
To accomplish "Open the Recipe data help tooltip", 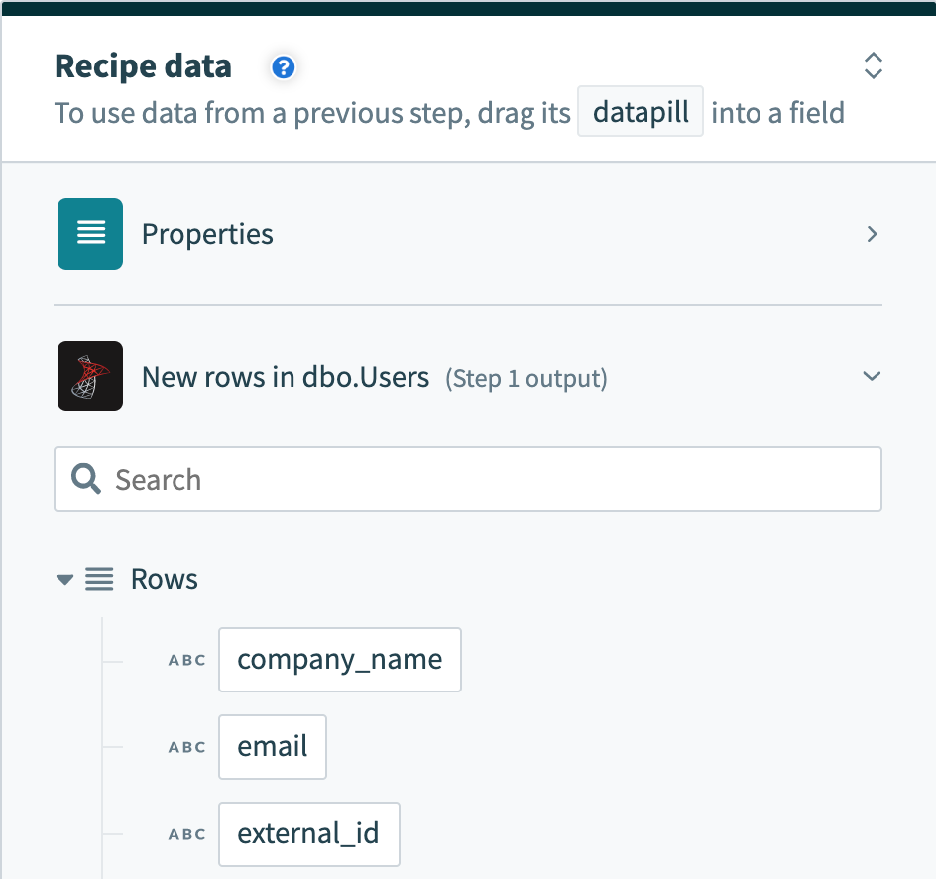I will point(283,67).
